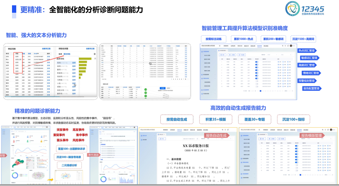Click the province map thumbnail in warning dashboard

(18, 163)
